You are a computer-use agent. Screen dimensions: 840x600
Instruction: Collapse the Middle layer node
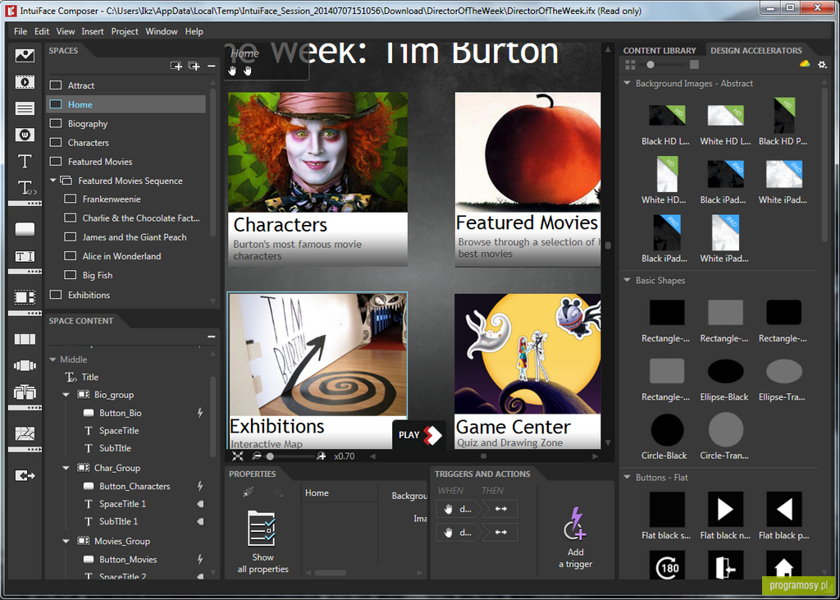point(53,360)
